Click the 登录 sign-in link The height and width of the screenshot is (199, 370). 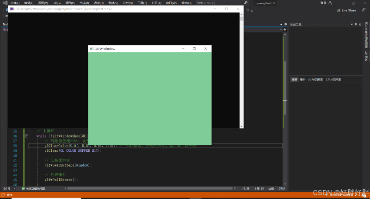click(323, 3)
